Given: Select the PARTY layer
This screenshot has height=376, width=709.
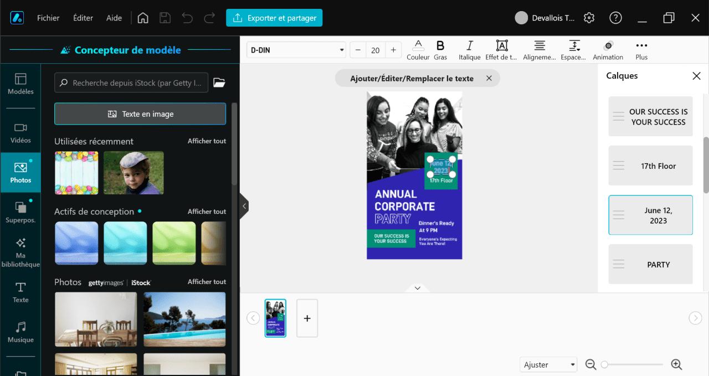Looking at the screenshot, I should tap(650, 264).
